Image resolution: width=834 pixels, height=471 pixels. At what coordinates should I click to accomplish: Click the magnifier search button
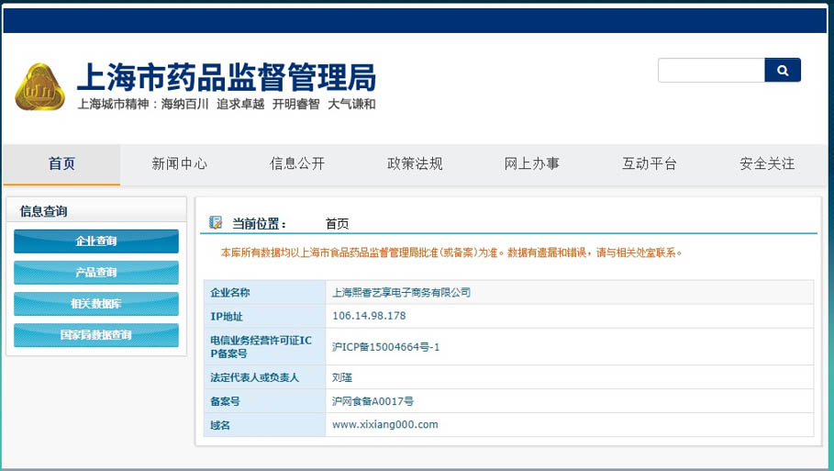[x=783, y=70]
